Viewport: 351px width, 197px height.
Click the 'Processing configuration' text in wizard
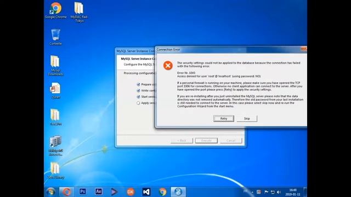(139, 73)
